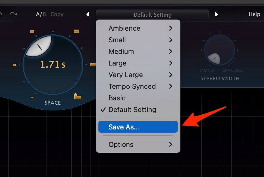This screenshot has height=177, width=264.
Task: Toggle A/B comparison state
Action: click(41, 14)
